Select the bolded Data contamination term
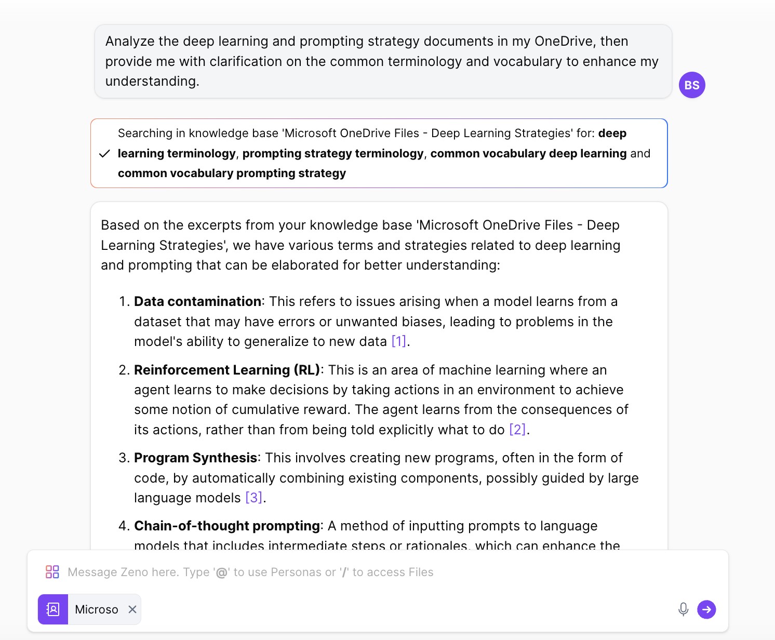This screenshot has width=775, height=640. click(197, 301)
